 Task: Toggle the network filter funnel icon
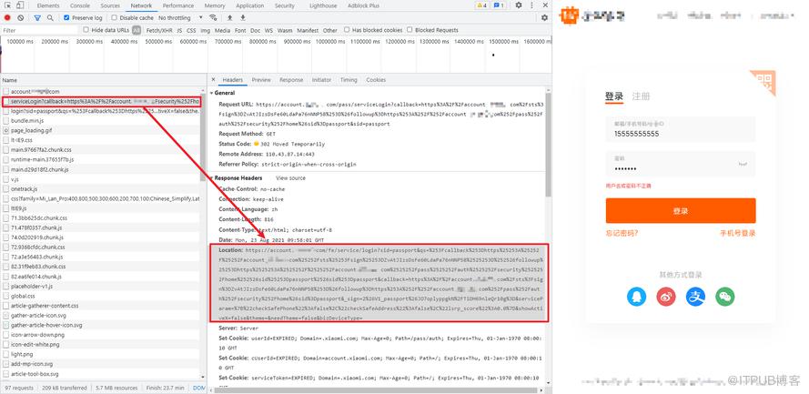pyautogui.click(x=37, y=17)
